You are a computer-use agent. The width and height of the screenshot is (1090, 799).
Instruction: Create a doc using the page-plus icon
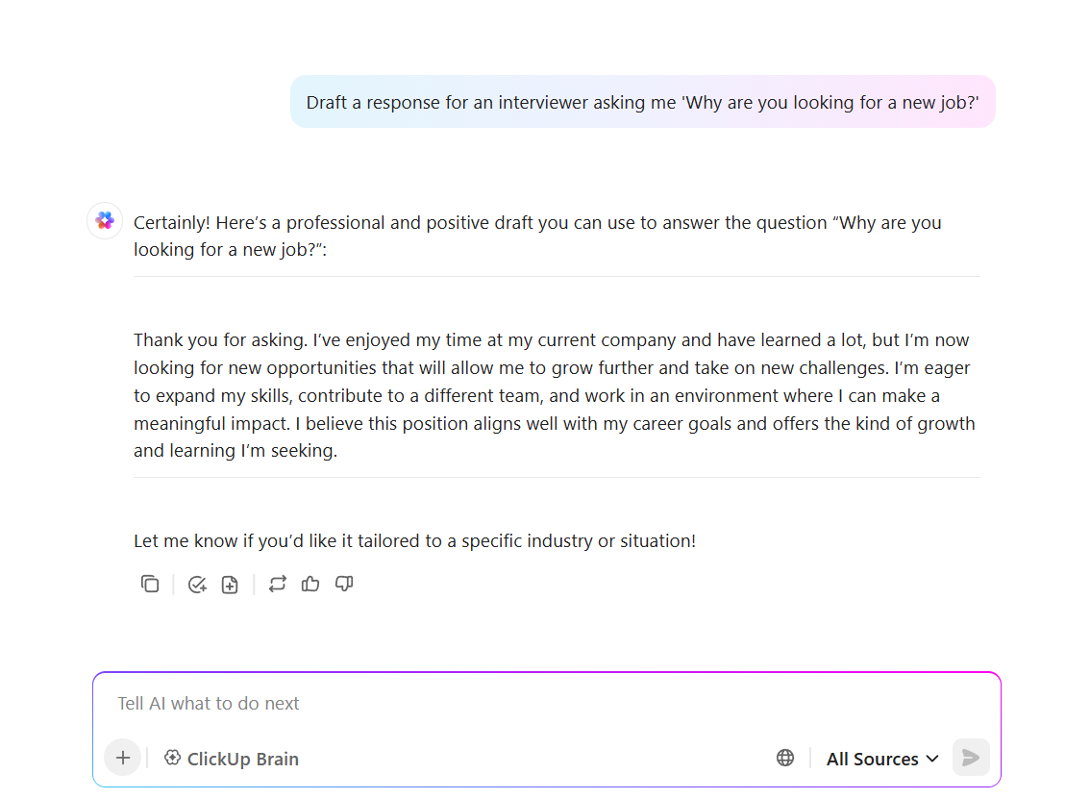[230, 585]
